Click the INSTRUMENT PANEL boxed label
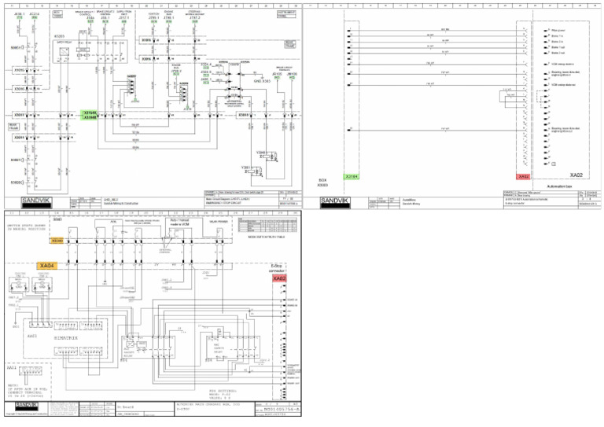This screenshot has width=604, height=427. 286,14
